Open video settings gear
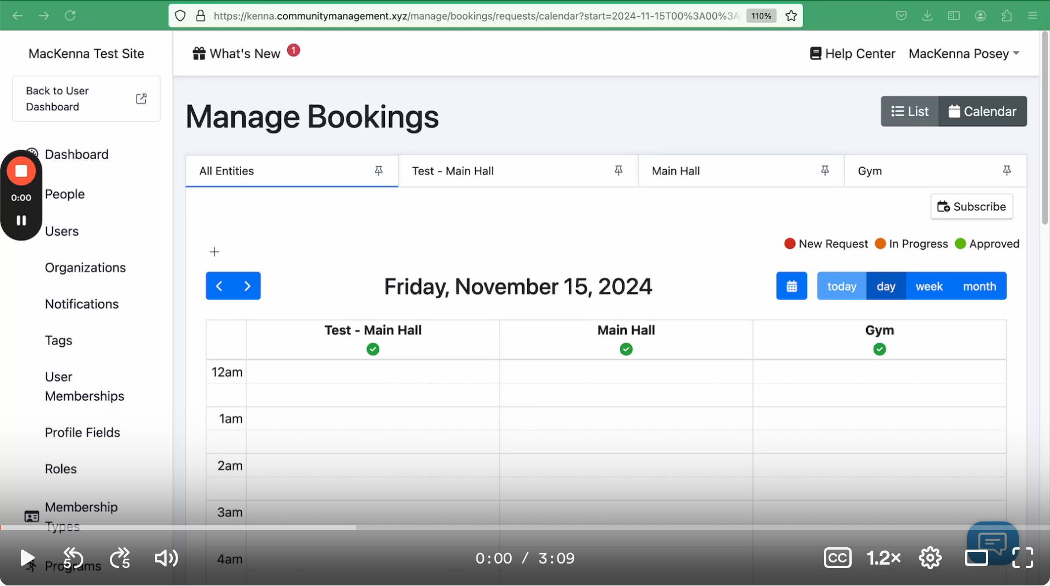 (930, 558)
